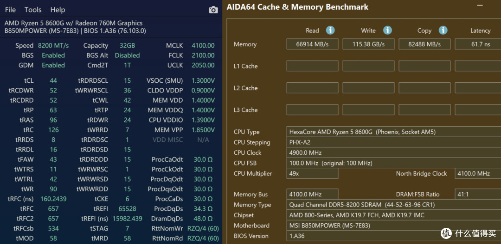Click the UCLK value 2050.00
The height and width of the screenshot is (244, 501).
pyautogui.click(x=203, y=65)
